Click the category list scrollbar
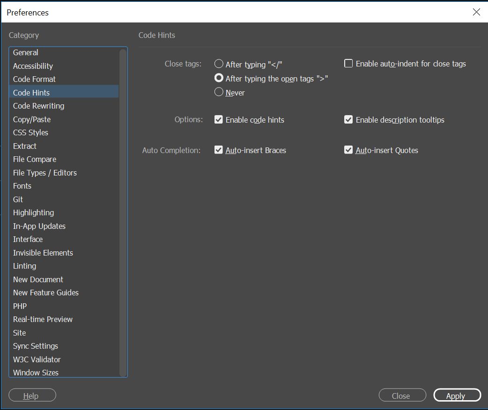Viewport: 488px width, 410px height. [x=123, y=211]
